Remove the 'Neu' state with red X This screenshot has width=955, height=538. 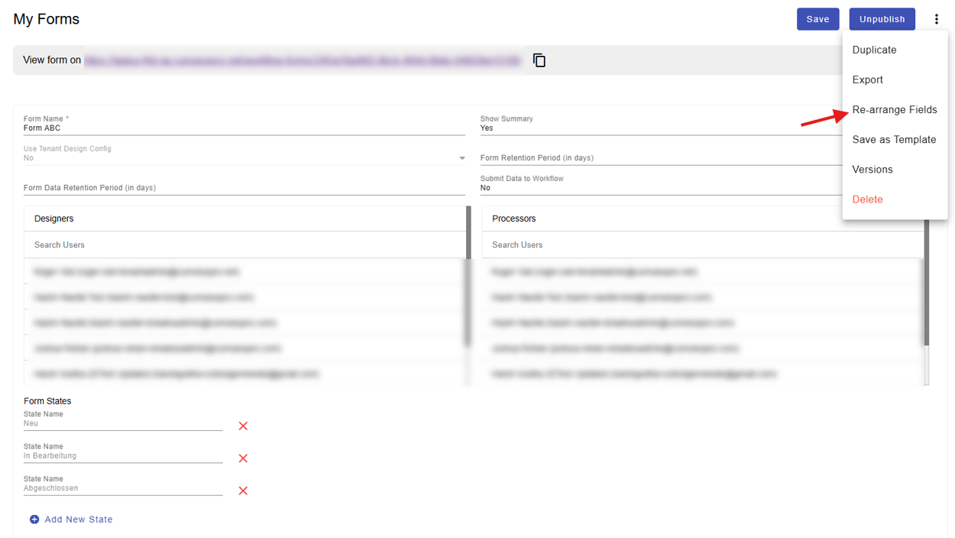click(x=243, y=426)
